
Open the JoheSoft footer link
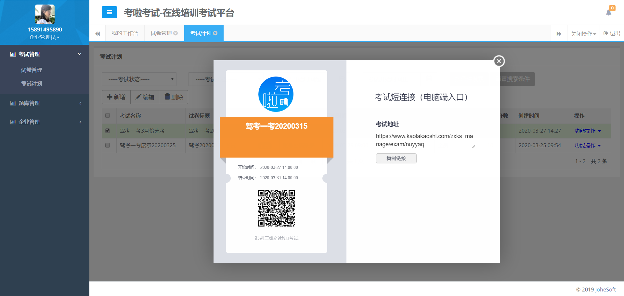[x=605, y=290]
